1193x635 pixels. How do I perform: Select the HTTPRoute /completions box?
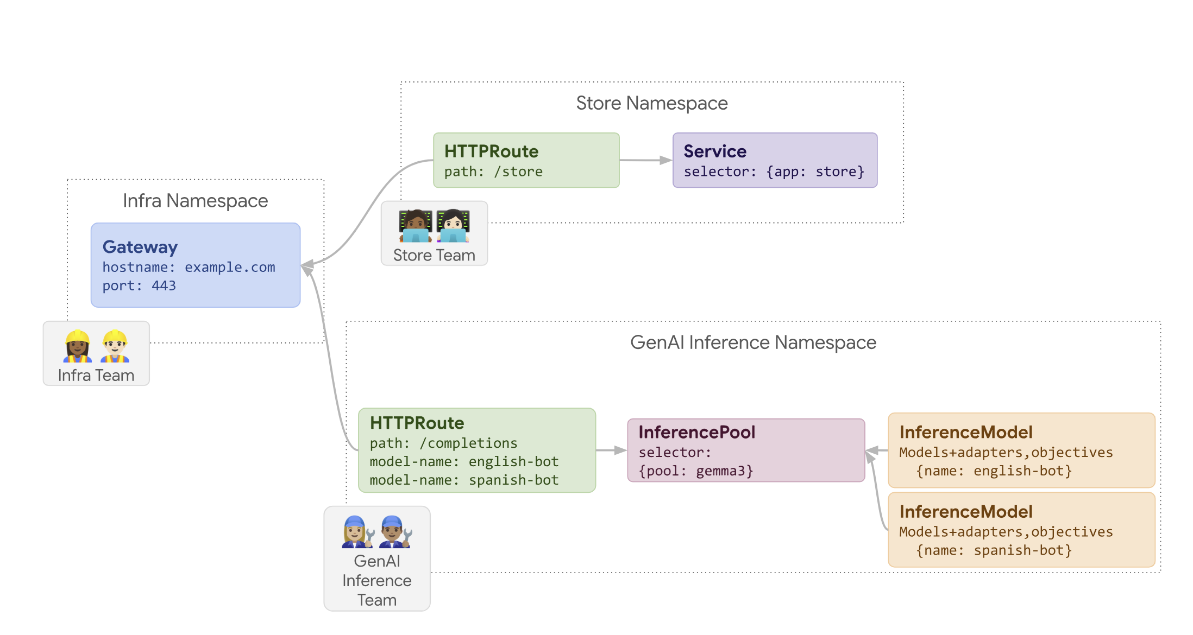476,450
